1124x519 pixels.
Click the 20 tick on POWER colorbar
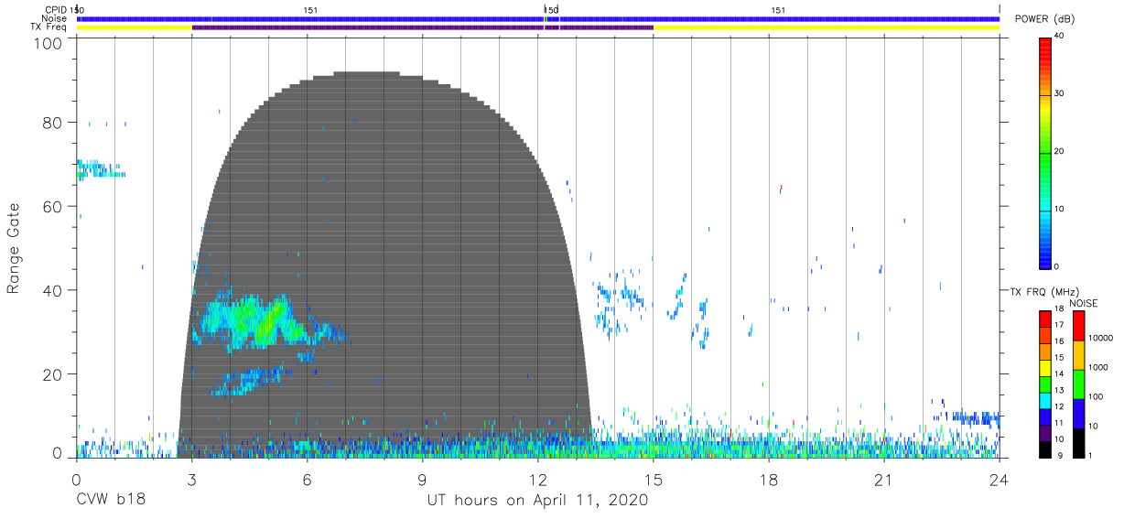1060,152
